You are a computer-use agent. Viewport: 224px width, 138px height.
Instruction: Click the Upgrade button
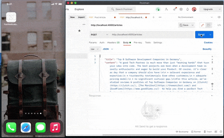coord(208,9)
